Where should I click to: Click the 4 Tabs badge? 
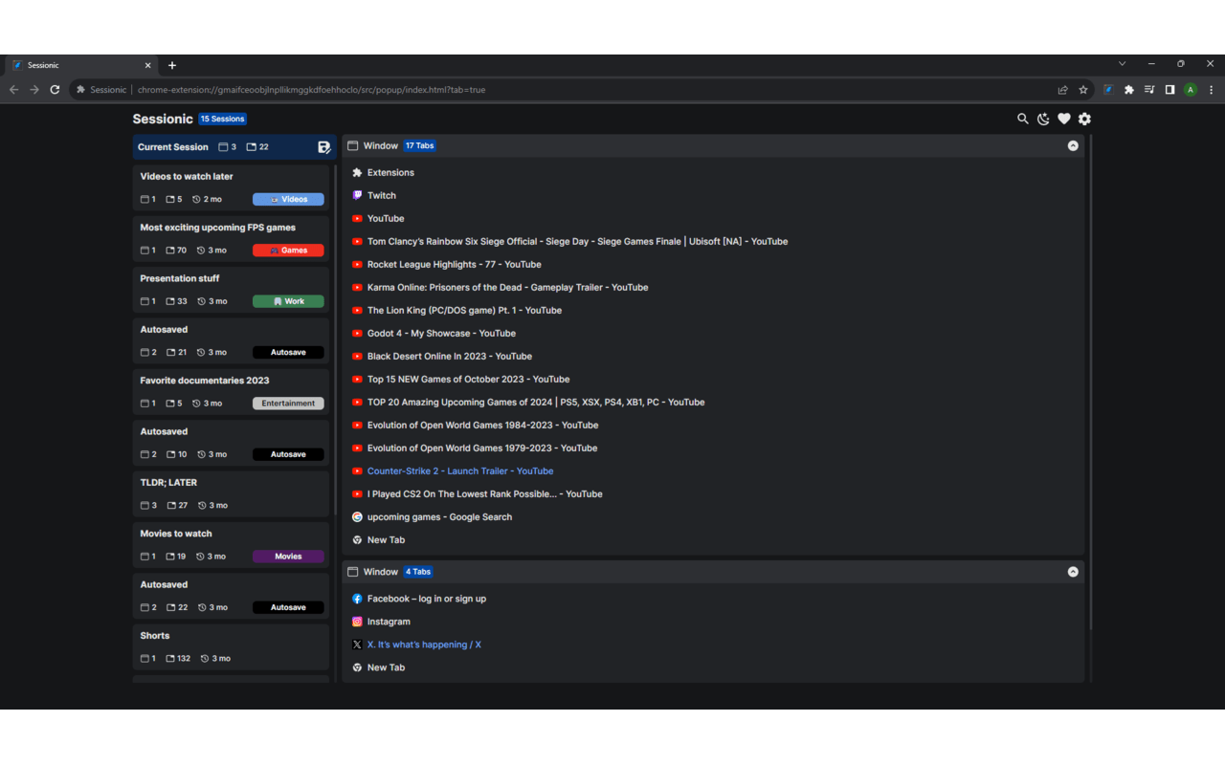417,572
